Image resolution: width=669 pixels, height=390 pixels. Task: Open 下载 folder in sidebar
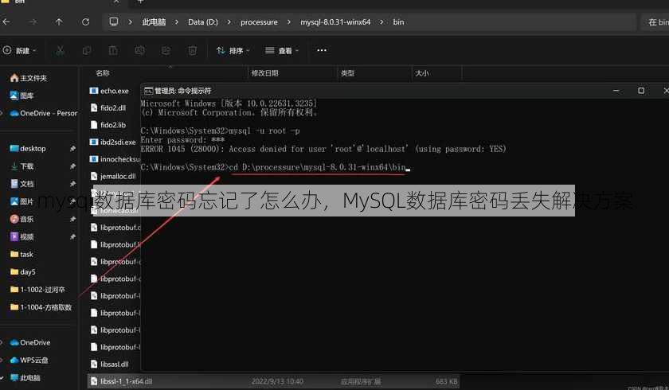click(22, 166)
